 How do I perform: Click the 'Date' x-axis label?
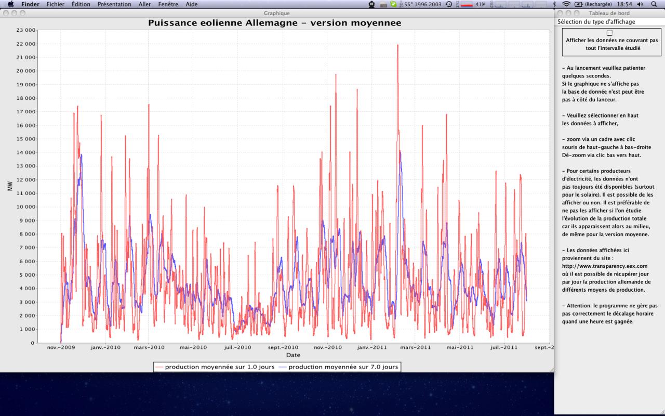coord(293,355)
